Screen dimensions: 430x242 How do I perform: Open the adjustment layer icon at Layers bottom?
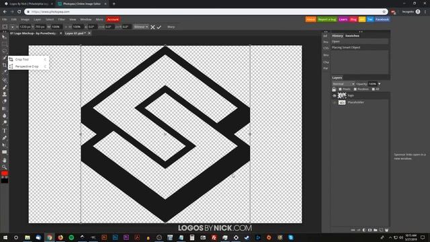point(364,230)
